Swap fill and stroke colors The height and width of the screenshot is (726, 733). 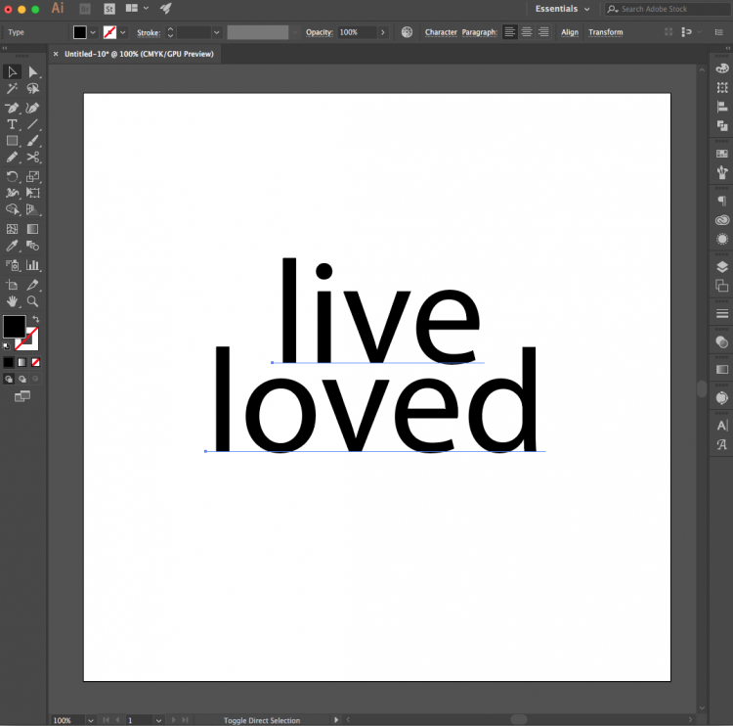[x=36, y=319]
